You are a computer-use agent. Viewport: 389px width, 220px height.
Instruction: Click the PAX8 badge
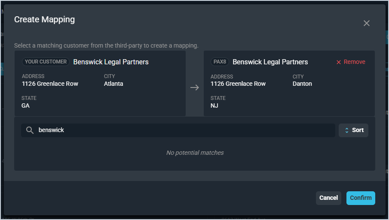point(220,62)
